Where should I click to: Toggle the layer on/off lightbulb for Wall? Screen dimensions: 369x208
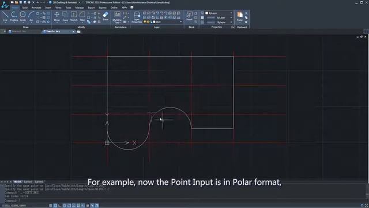(x=145, y=22)
